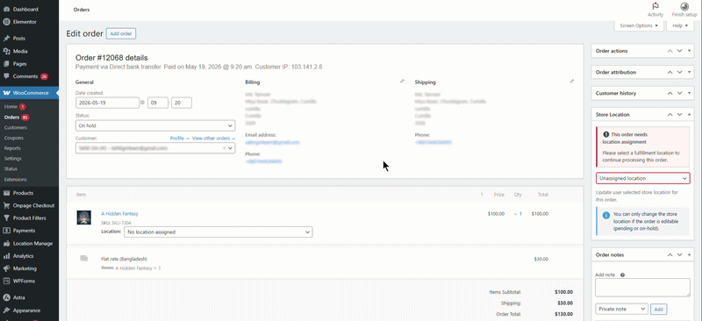Edit billing address pencil icon
This screenshot has height=321, width=702.
pyautogui.click(x=402, y=82)
